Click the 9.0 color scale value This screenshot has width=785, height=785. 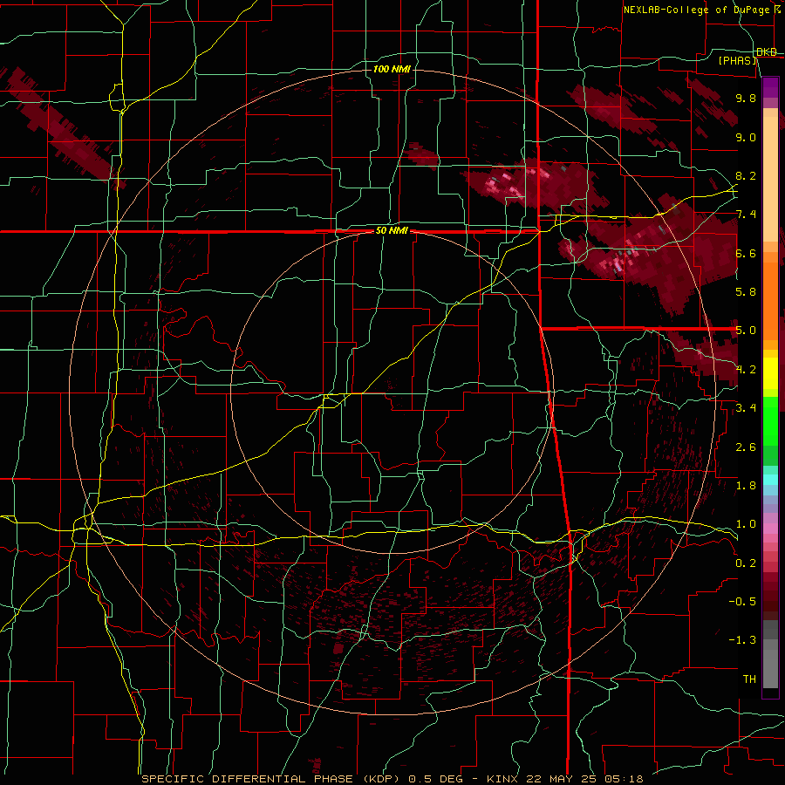[x=746, y=138]
